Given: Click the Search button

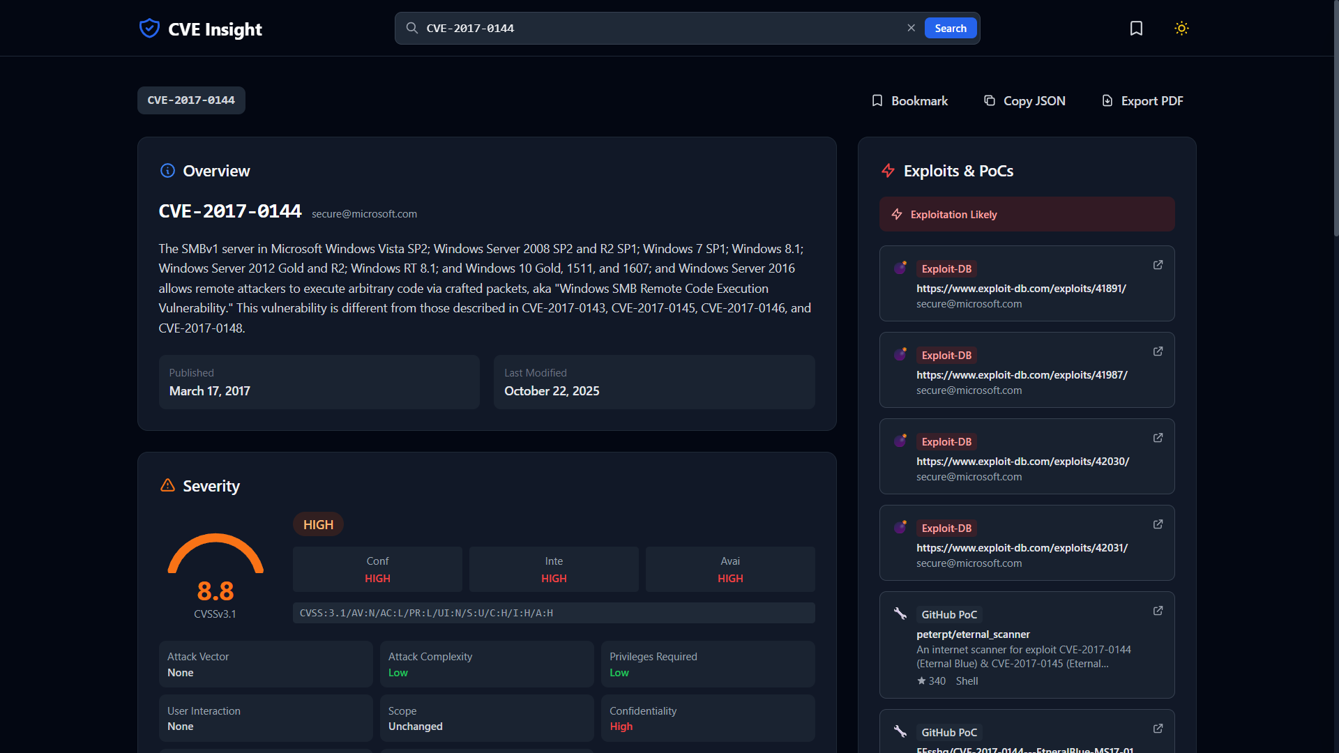Looking at the screenshot, I should pos(951,28).
